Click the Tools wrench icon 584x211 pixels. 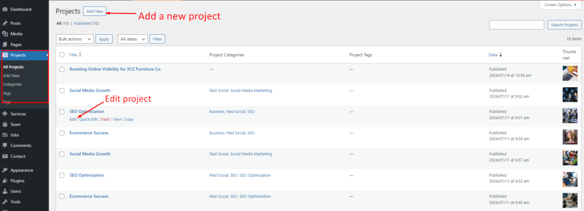pyautogui.click(x=5, y=202)
